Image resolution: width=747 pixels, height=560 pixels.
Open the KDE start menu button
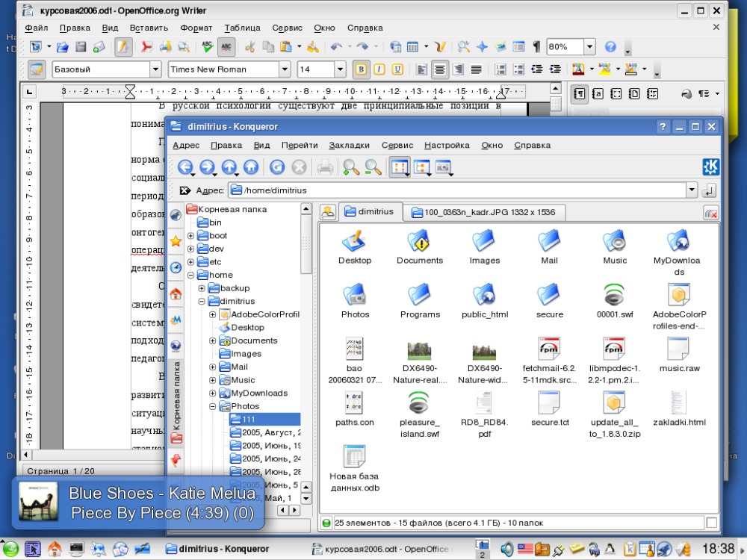click(10, 549)
